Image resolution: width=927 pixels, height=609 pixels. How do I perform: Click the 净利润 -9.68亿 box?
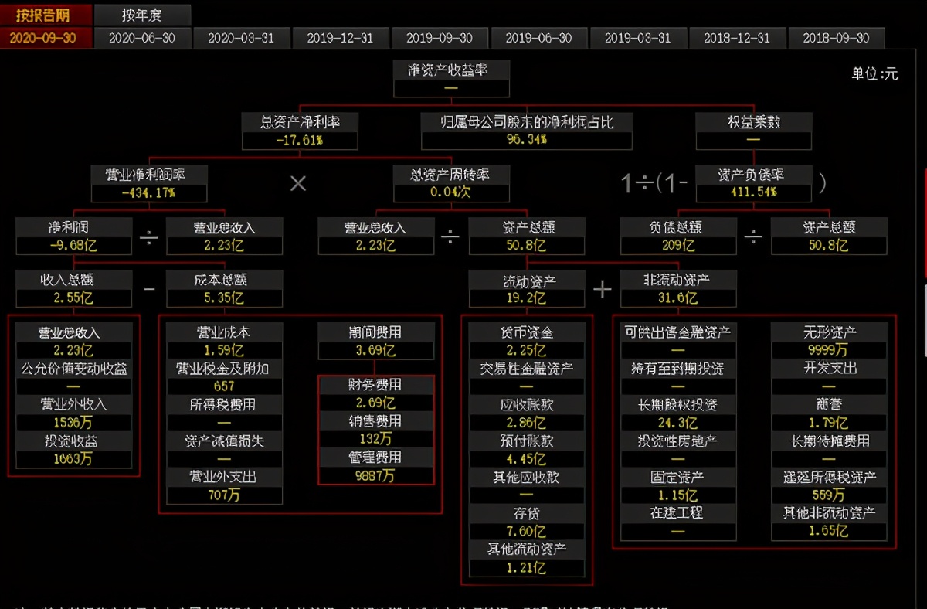pyautogui.click(x=73, y=236)
